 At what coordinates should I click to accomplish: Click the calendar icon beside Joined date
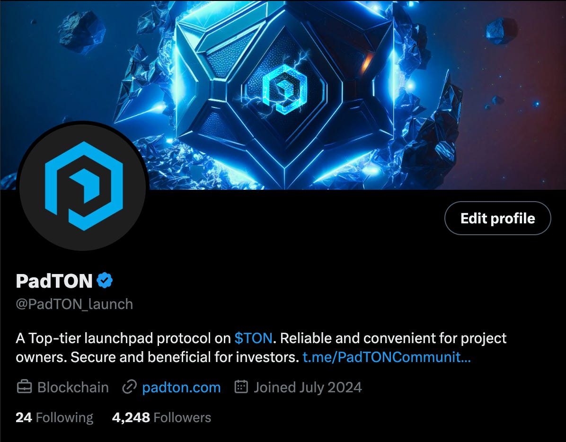[241, 387]
